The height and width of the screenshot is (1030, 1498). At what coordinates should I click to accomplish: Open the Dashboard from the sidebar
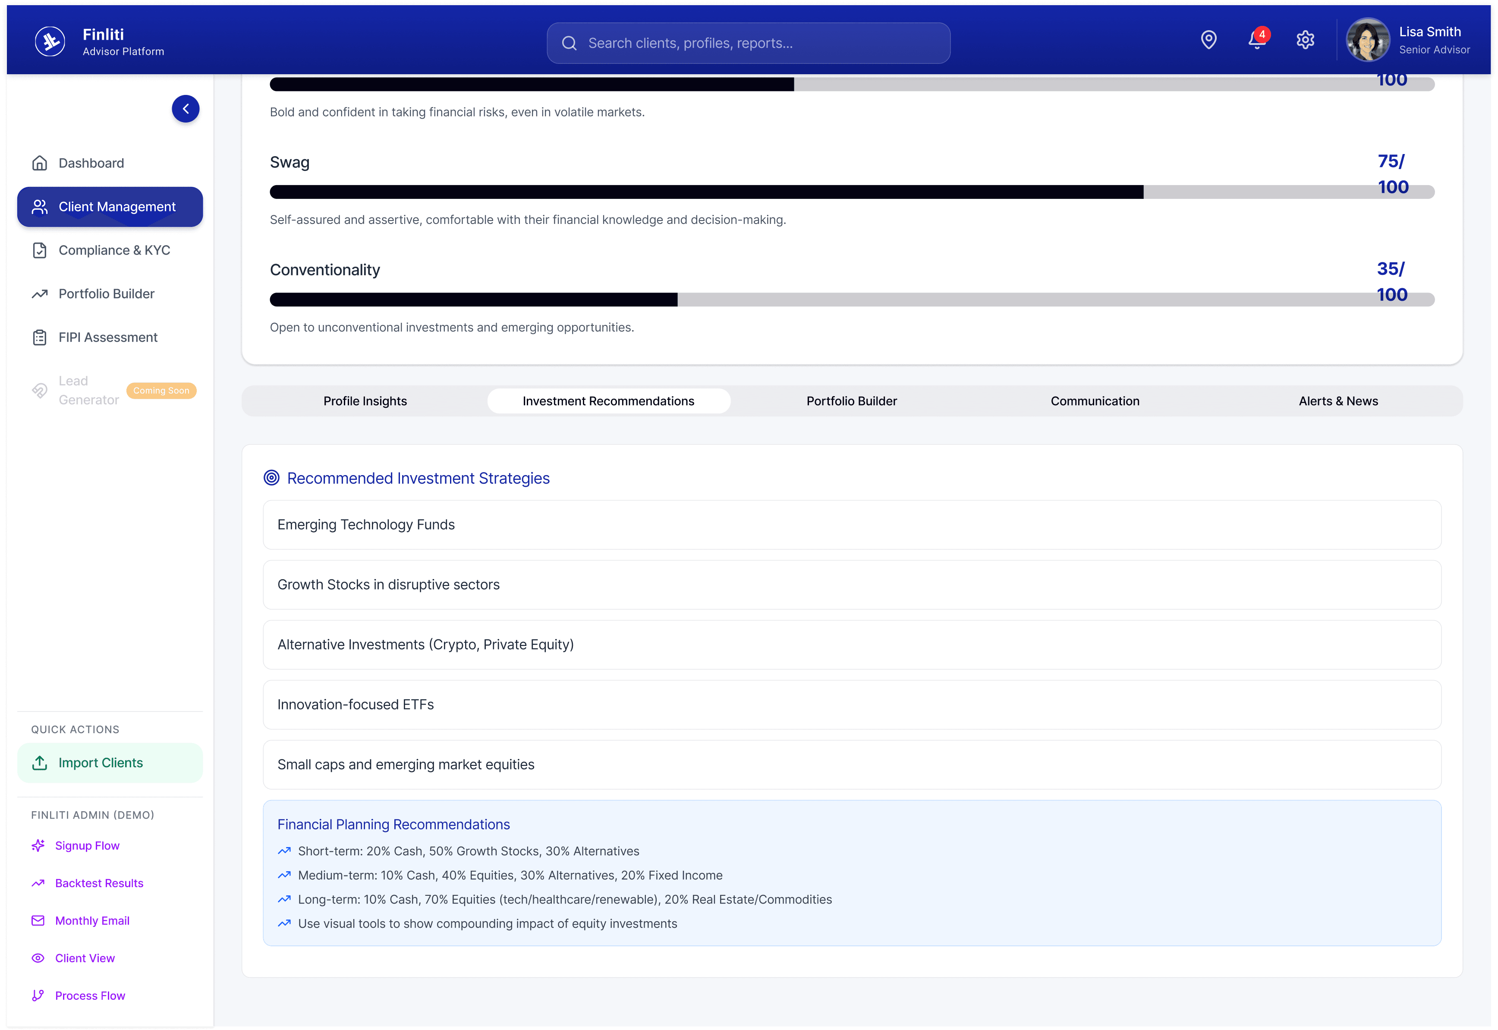(x=91, y=163)
